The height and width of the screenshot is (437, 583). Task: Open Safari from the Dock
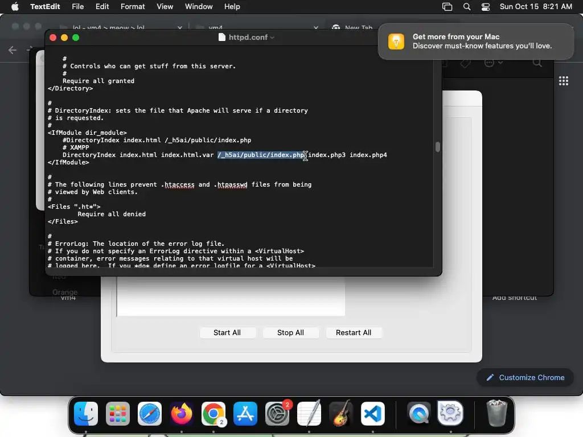(x=150, y=413)
